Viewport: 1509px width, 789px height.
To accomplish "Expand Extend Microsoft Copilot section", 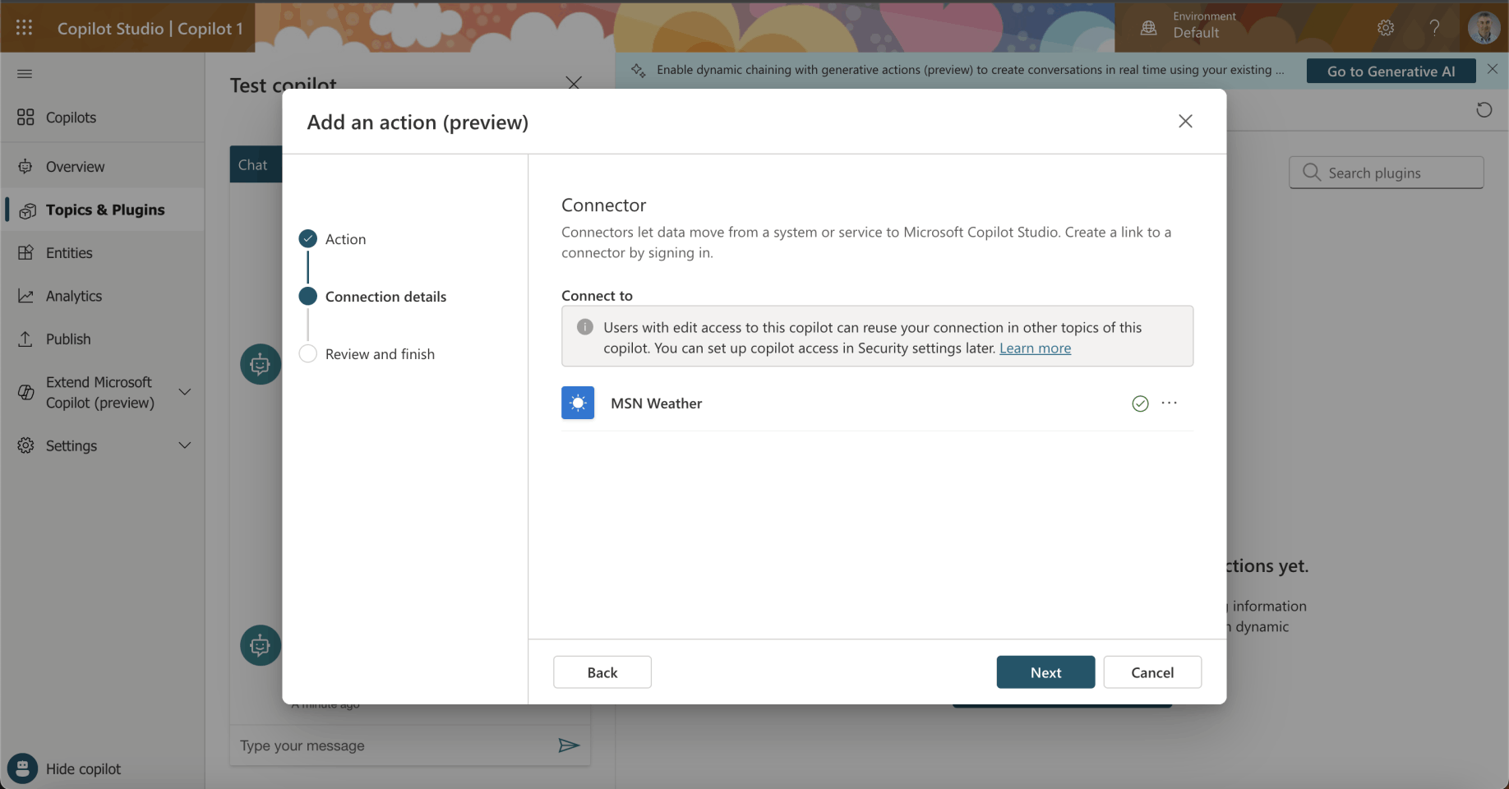I will (185, 392).
